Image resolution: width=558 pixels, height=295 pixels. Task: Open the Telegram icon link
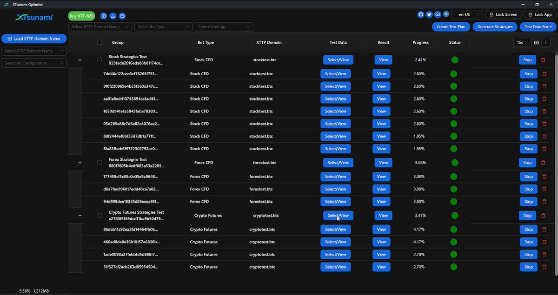click(446, 14)
